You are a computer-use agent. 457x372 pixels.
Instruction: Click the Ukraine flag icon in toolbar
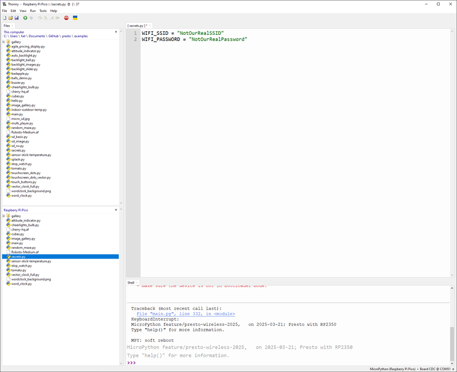tap(75, 18)
